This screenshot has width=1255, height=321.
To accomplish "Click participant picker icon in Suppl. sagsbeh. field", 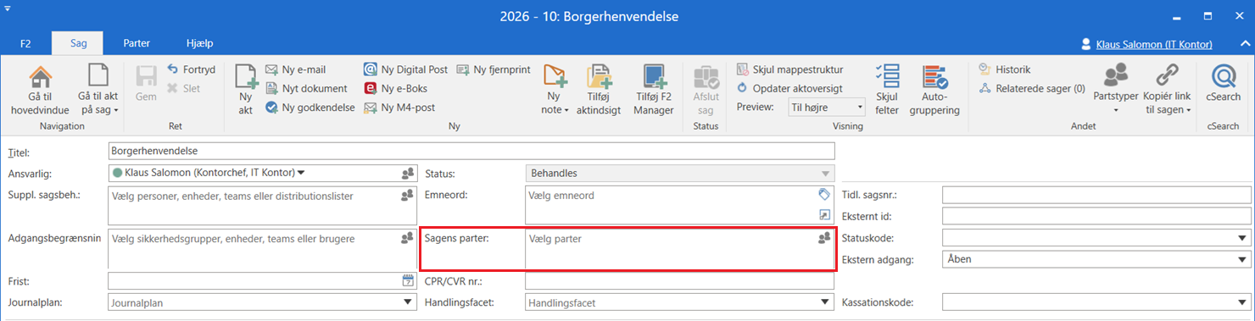I will tap(407, 196).
